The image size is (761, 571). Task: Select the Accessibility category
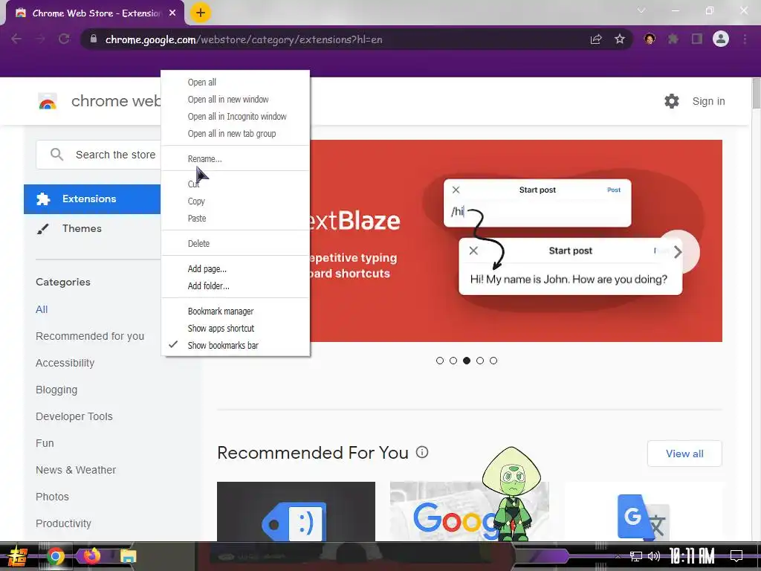pos(65,363)
